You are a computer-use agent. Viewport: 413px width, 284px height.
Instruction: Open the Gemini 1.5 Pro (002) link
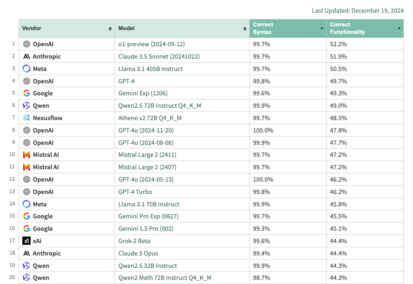[146, 229]
